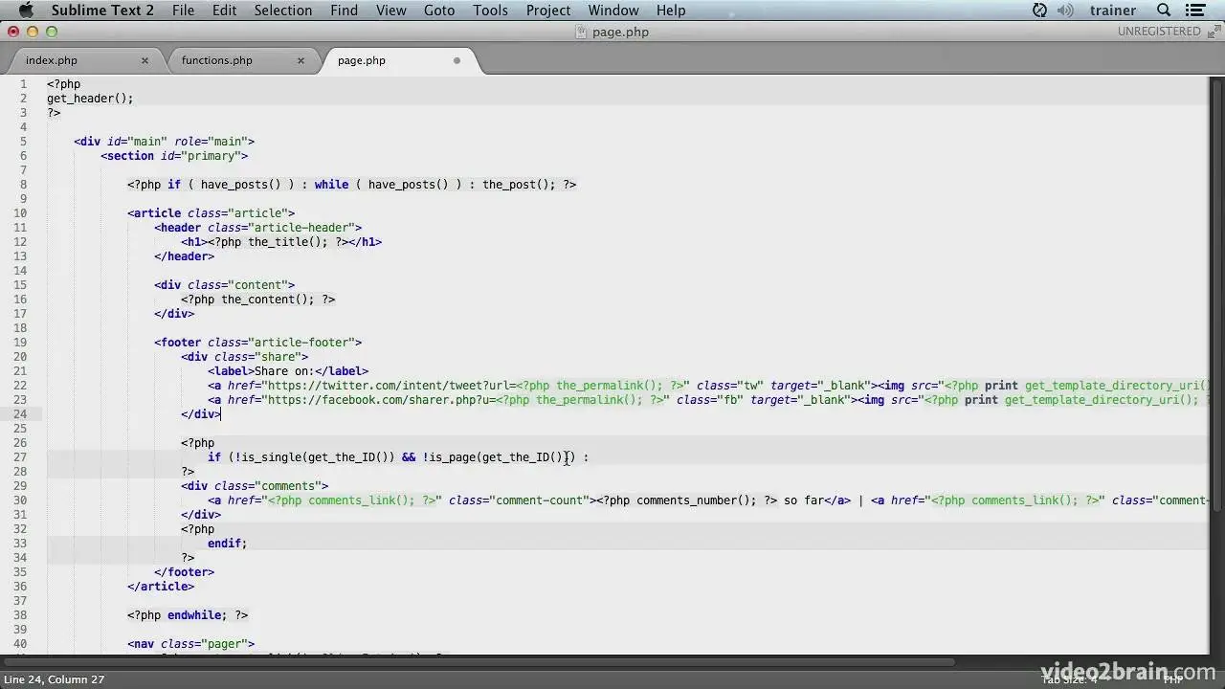
Task: Open the Find menu
Action: (x=344, y=11)
